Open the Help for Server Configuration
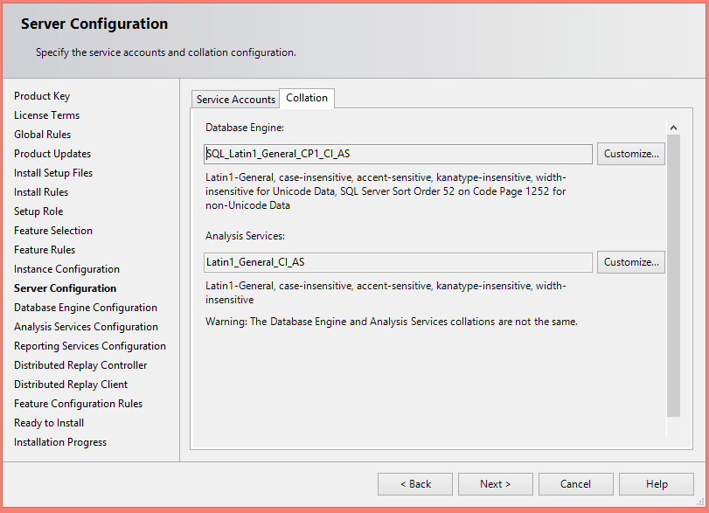Screen dimensions: 709x513 pos(656,483)
